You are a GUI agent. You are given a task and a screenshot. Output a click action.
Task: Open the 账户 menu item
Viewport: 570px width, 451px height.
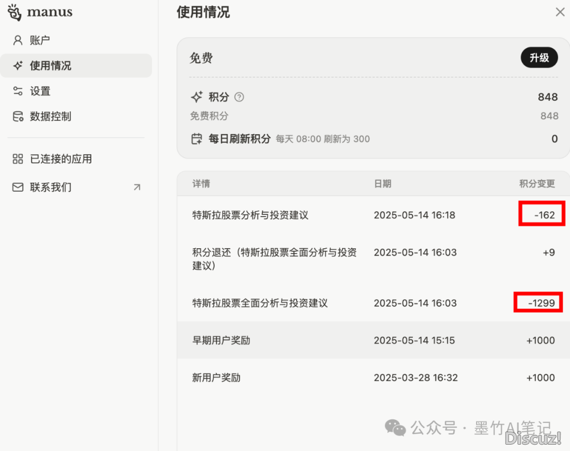[x=76, y=40]
